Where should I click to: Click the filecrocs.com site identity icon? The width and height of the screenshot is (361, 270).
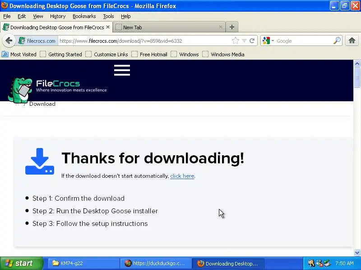coord(22,41)
